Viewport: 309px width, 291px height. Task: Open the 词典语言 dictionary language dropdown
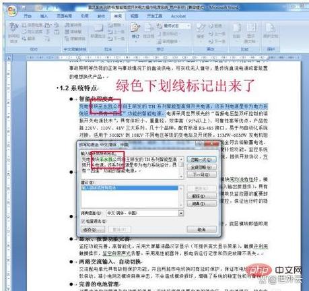181,213
